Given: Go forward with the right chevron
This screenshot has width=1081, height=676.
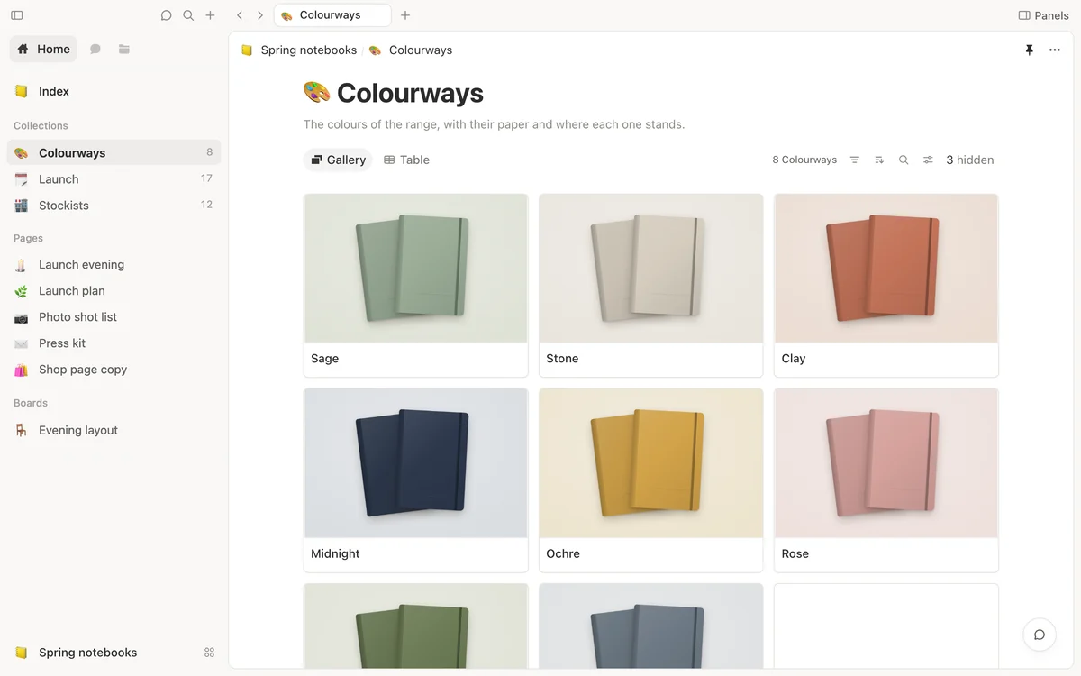Looking at the screenshot, I should pyautogui.click(x=260, y=15).
